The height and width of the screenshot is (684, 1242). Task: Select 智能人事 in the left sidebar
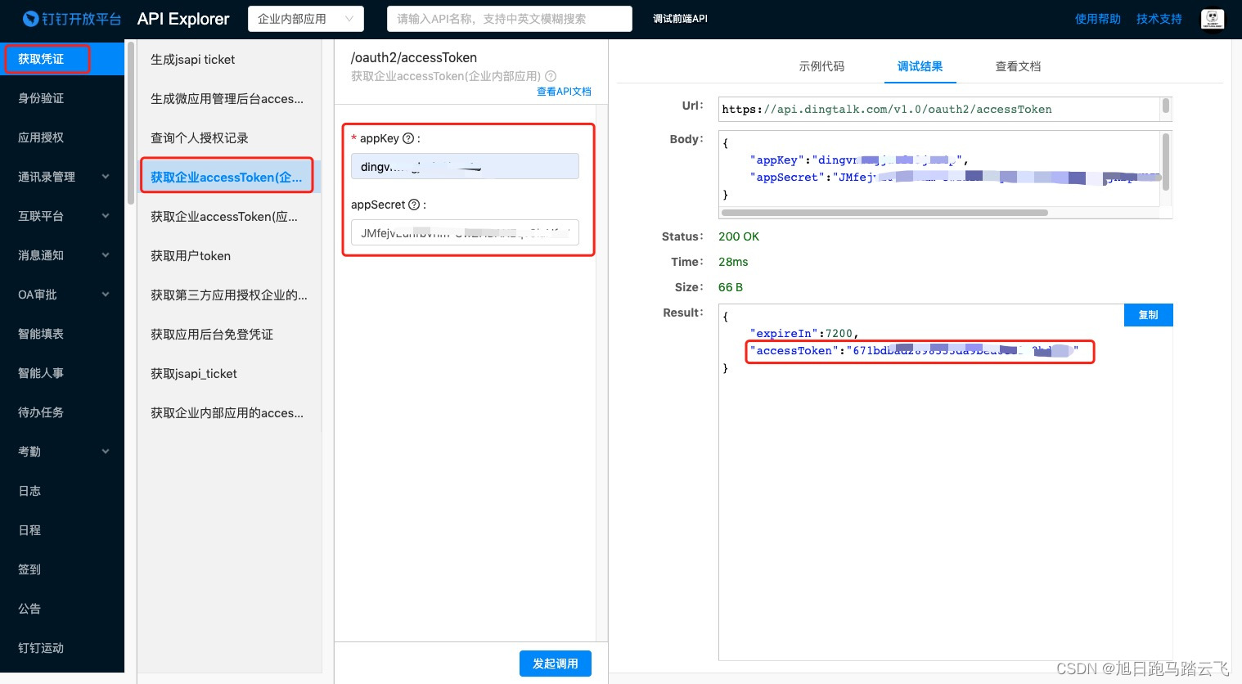[x=62, y=373]
